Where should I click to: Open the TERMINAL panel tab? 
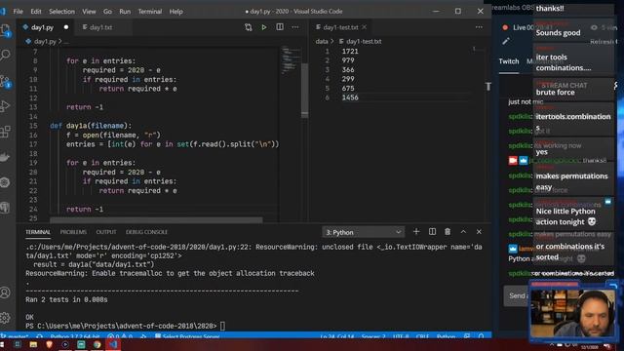[x=38, y=232]
